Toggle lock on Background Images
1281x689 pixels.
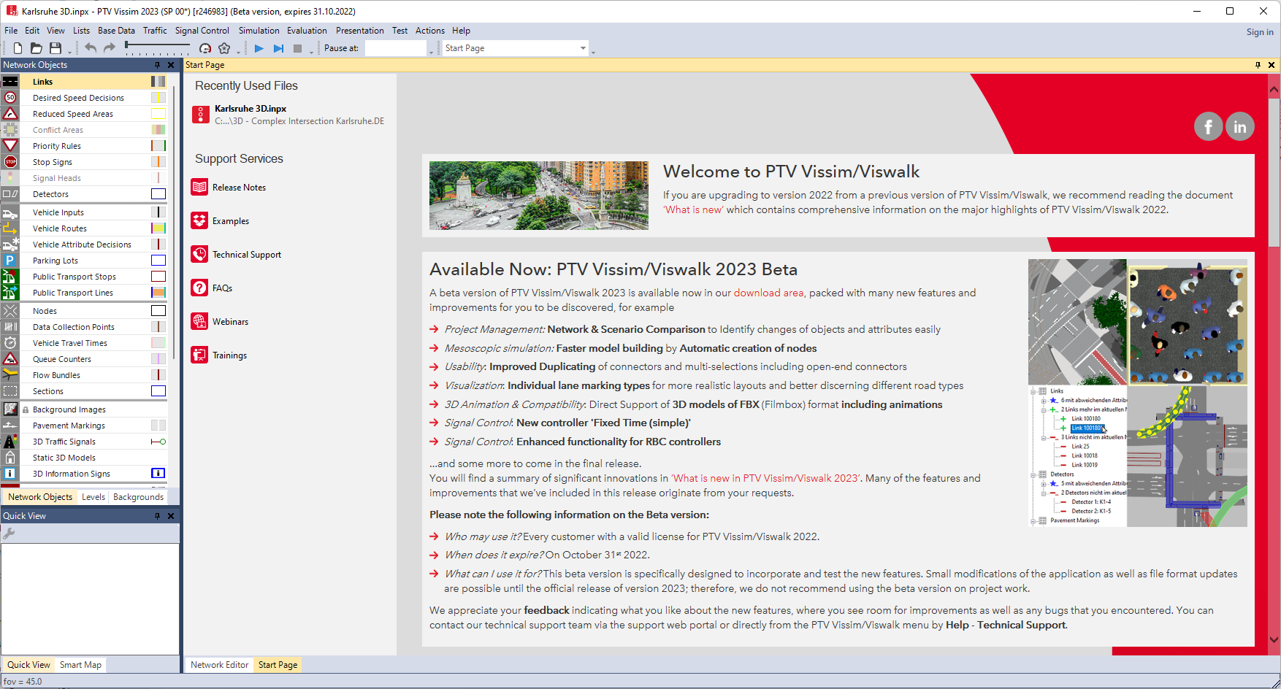tap(26, 410)
